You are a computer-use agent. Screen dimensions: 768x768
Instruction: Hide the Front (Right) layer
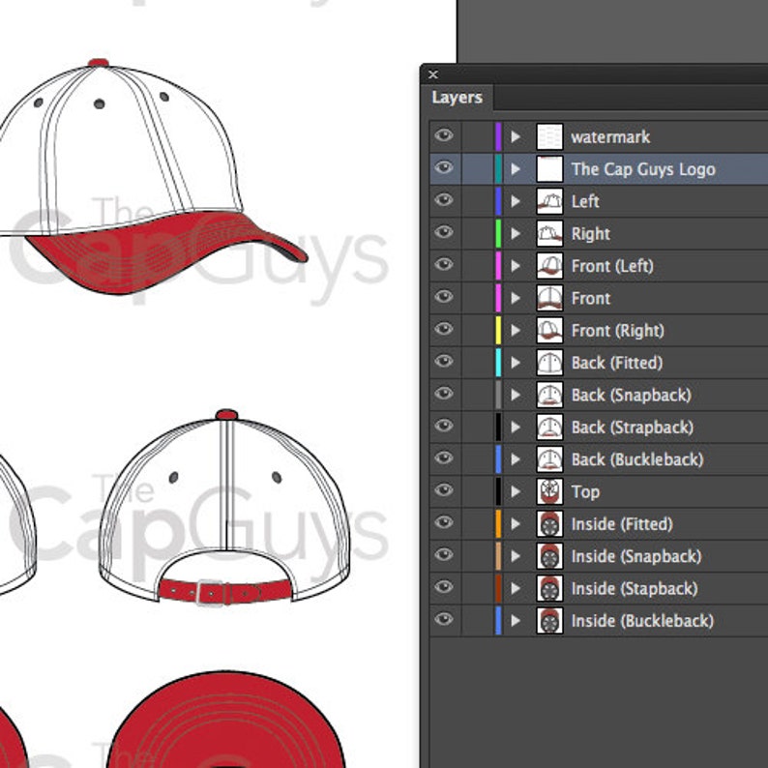[444, 330]
